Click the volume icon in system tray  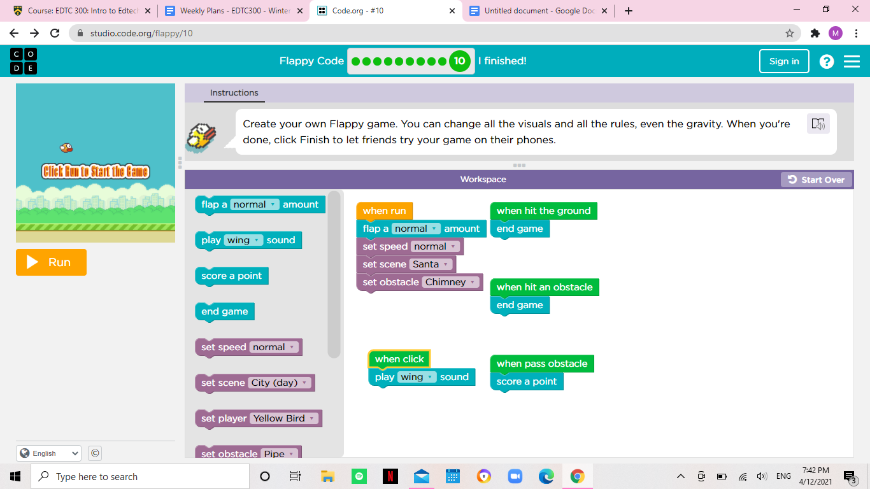(762, 476)
